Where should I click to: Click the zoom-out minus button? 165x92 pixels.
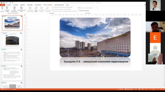[x=148, y=89]
